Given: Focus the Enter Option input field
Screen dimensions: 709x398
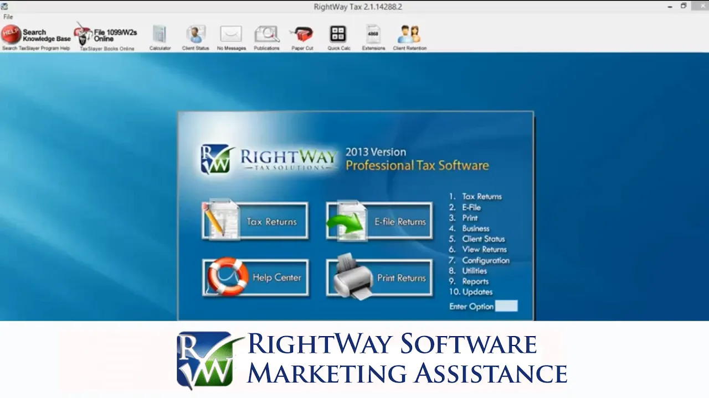Looking at the screenshot, I should (506, 306).
